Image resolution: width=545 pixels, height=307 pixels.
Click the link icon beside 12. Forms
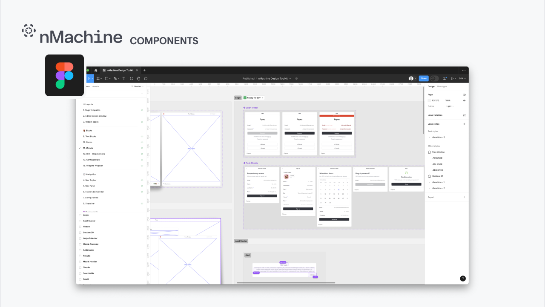pos(142,142)
